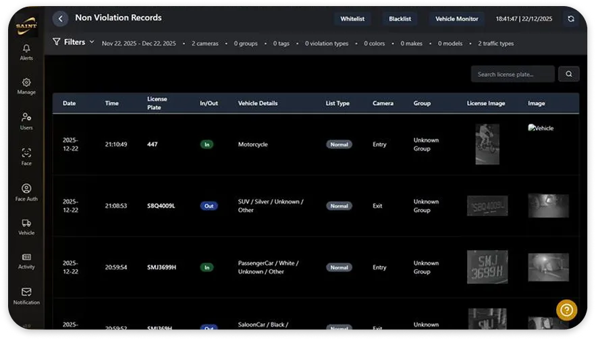Expand the Filters dropdown

(74, 42)
